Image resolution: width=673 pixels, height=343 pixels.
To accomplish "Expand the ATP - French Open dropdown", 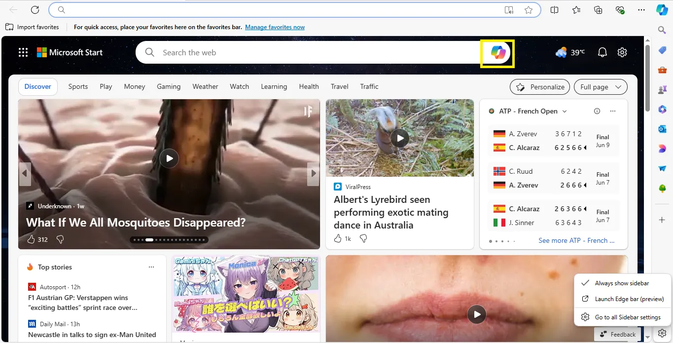I will tap(565, 112).
